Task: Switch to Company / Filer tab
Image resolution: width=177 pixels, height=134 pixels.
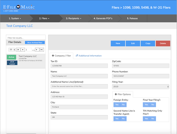Action: pyautogui.click(x=62, y=56)
